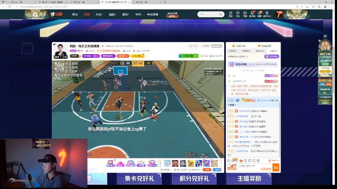Click the orange send button

[x=276, y=167]
